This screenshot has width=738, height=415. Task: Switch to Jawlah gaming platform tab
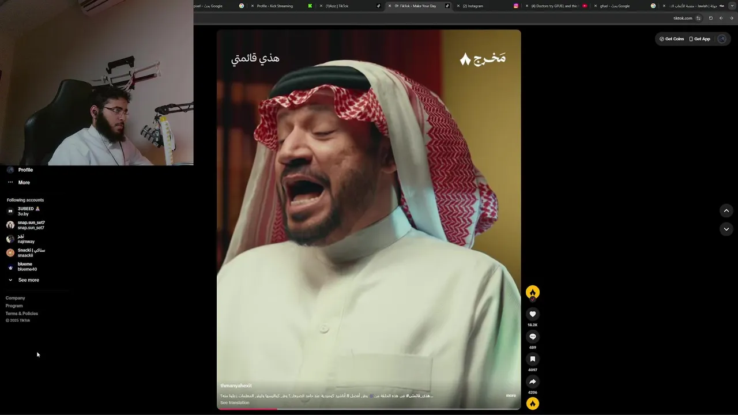(693, 6)
